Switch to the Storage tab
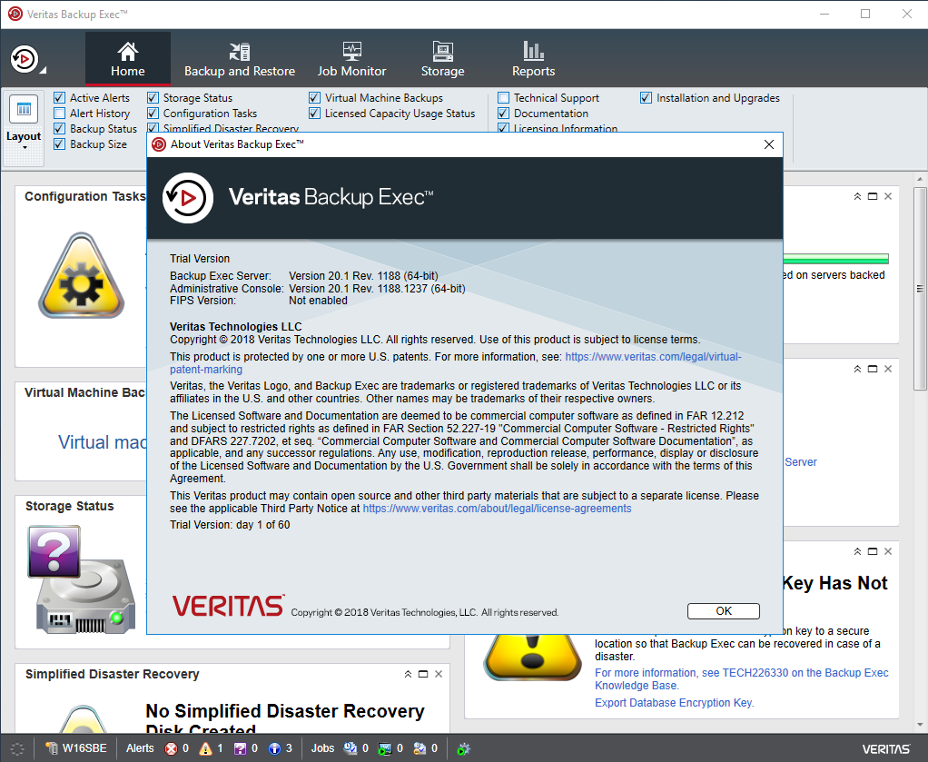This screenshot has width=928, height=762. tap(442, 58)
